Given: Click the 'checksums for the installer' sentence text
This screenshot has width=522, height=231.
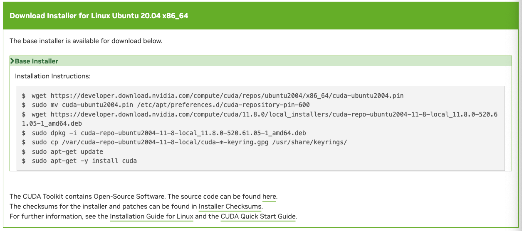Looking at the screenshot, I should click(136, 207).
